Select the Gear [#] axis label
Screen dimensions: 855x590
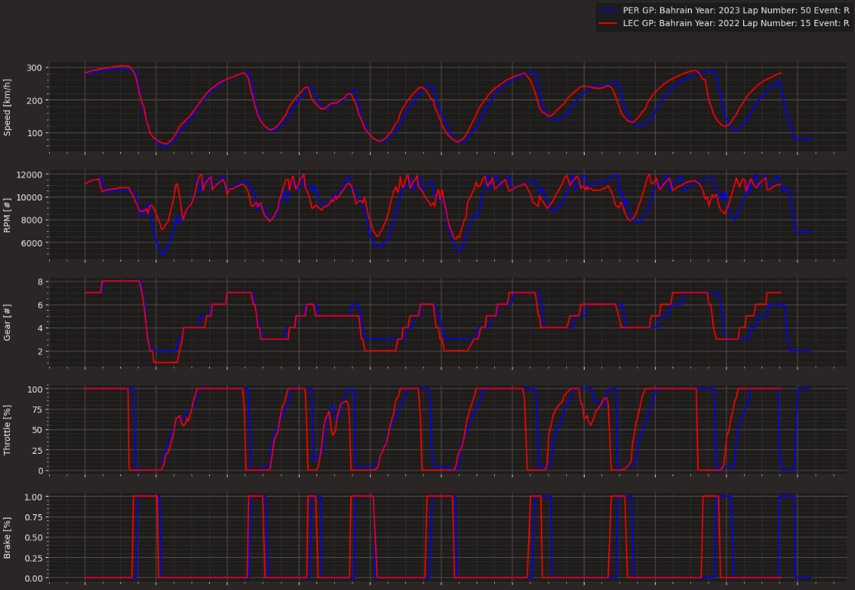(x=8, y=321)
